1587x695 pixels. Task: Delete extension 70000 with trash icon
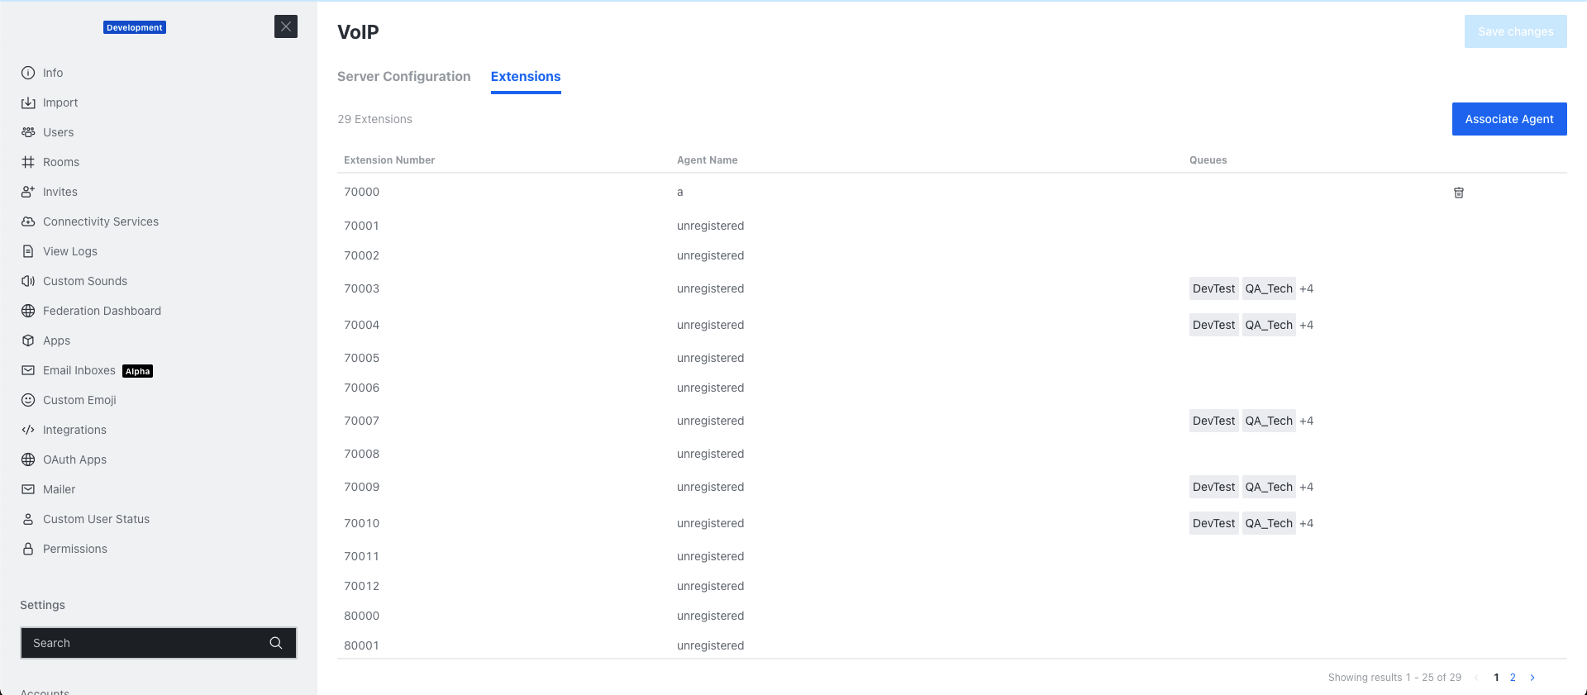pos(1459,193)
